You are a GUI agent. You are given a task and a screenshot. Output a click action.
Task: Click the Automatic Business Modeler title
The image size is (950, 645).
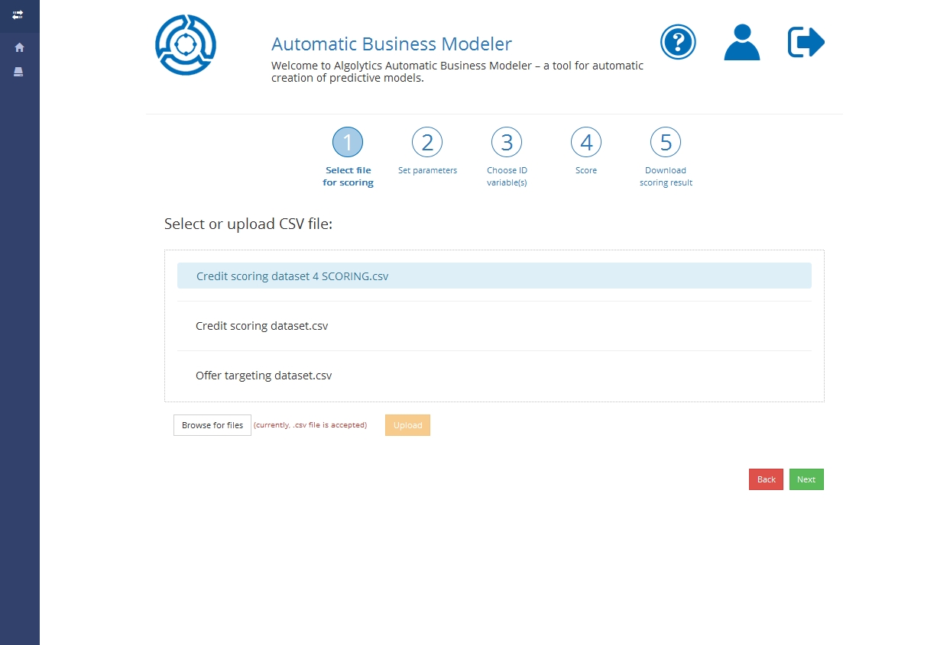tap(391, 44)
